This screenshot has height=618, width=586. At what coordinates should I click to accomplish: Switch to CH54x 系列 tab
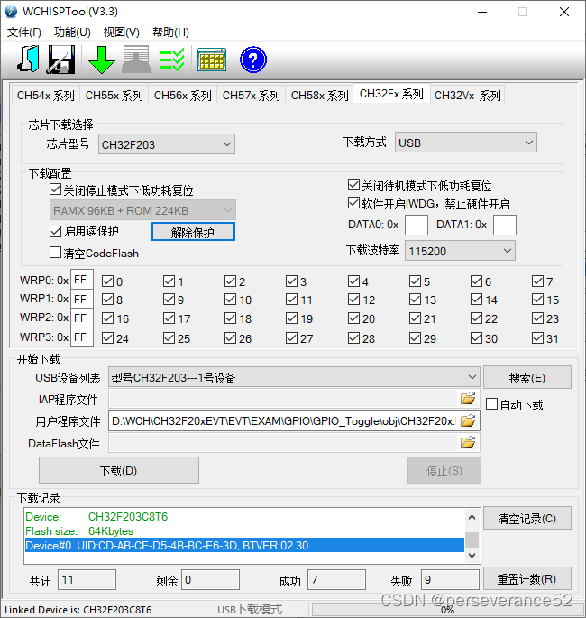[x=46, y=95]
